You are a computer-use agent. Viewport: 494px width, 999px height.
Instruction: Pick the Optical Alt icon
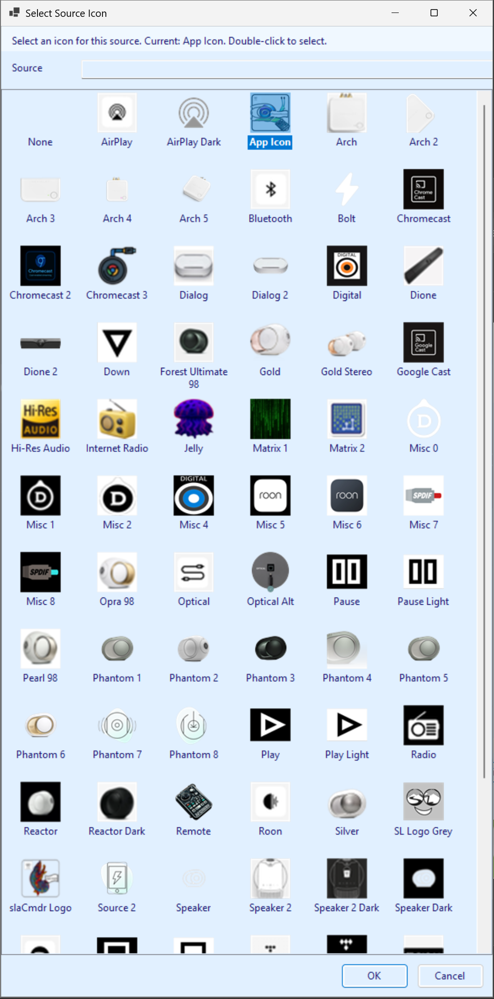pos(270,572)
